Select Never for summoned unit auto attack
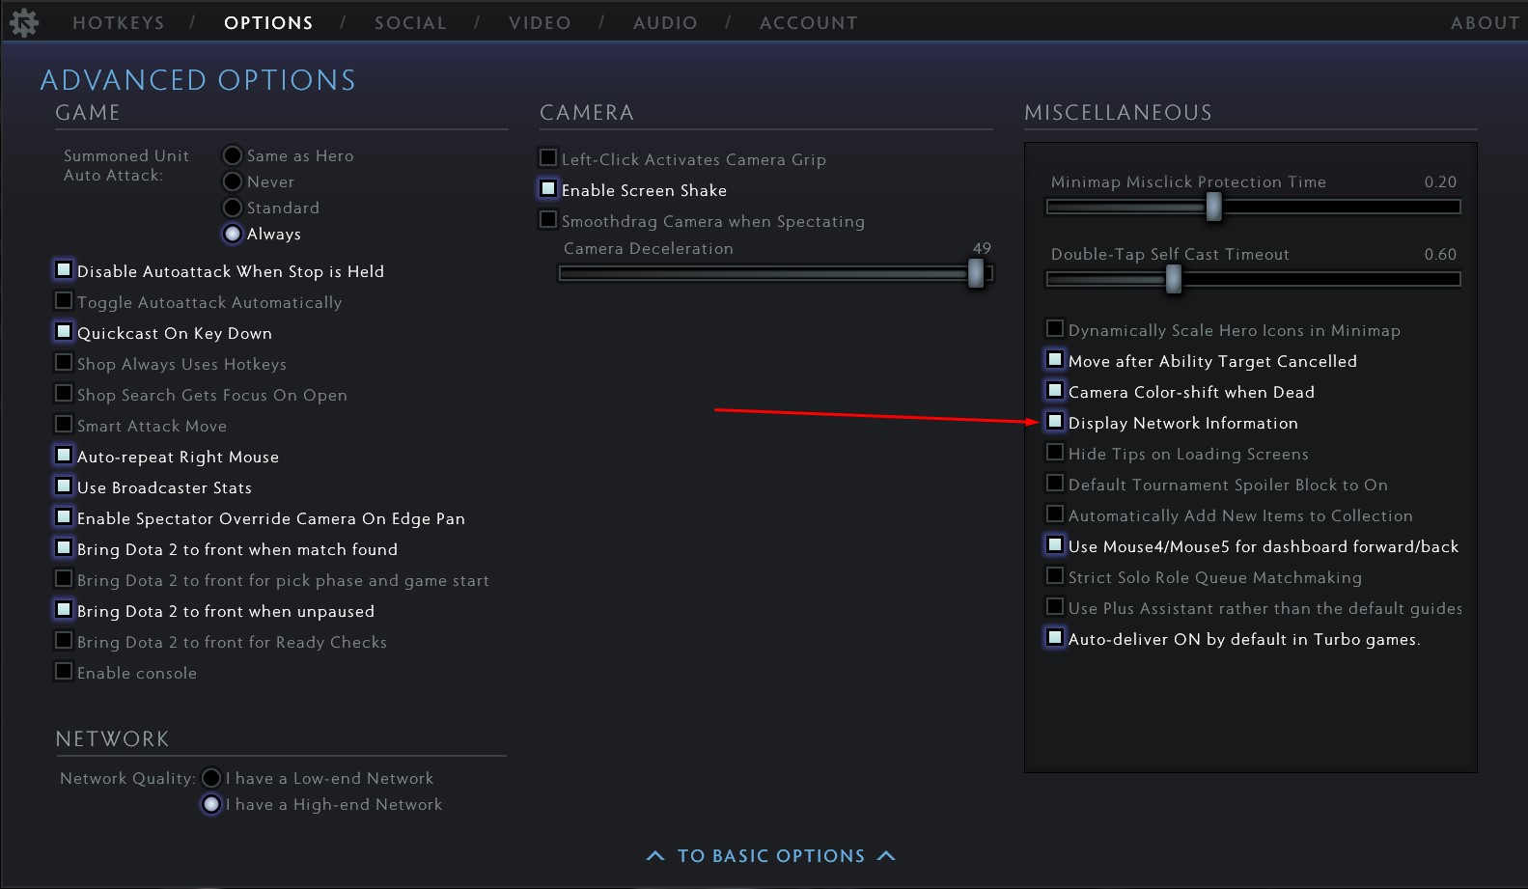 pyautogui.click(x=233, y=181)
